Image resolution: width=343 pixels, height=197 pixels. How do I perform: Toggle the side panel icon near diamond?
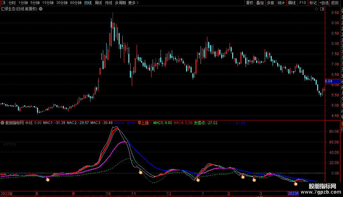tap(322, 9)
